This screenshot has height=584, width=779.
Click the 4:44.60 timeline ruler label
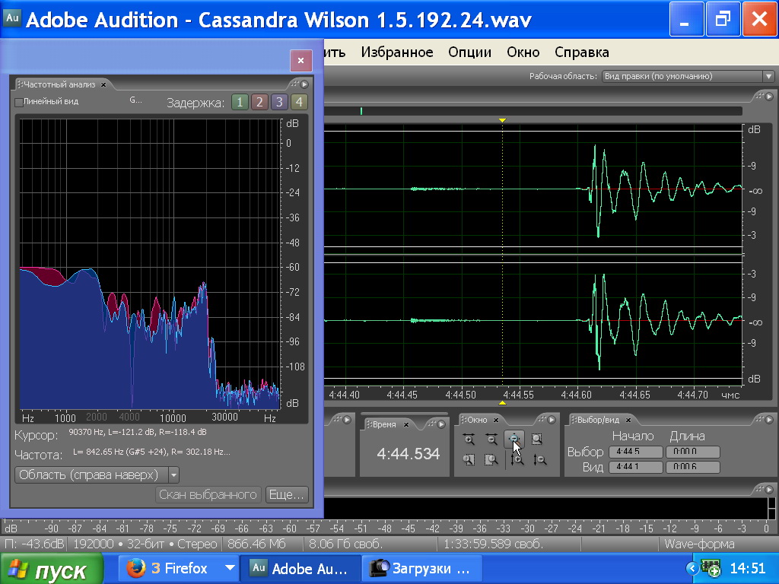click(577, 395)
